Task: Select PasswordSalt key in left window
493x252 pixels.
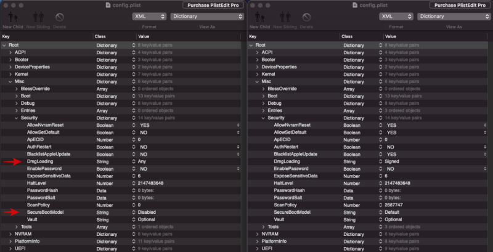Action: (41, 198)
